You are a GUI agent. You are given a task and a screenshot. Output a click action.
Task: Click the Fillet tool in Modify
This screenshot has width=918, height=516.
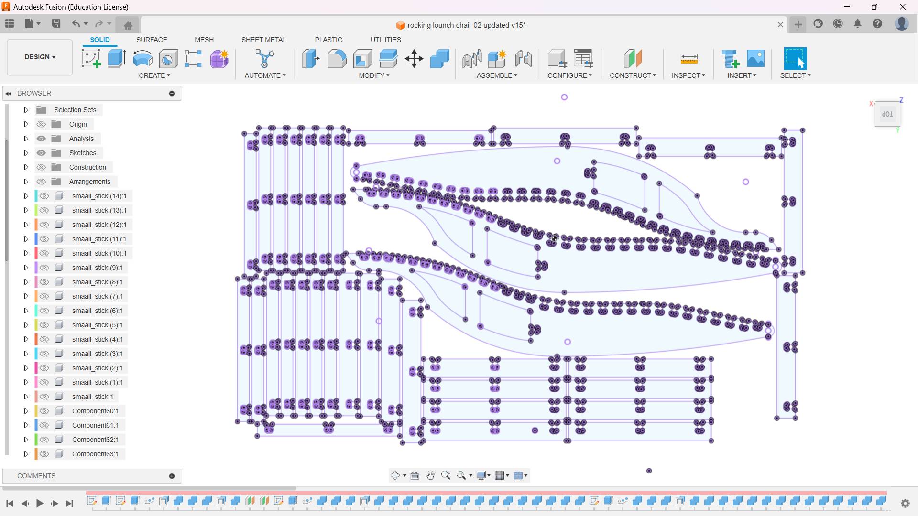point(337,59)
